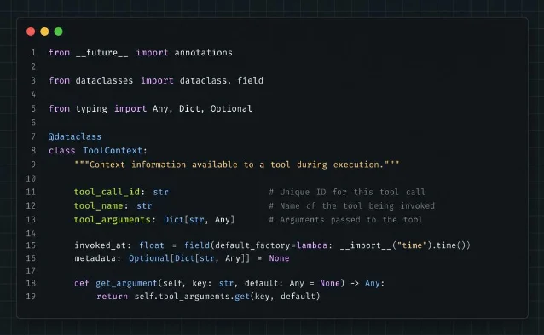Click the green maximize window dot
544x335 pixels.
tap(58, 32)
